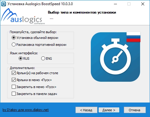Click the 'Дополнительно:' group label
The width and height of the screenshot is (150, 117).
(x=22, y=68)
